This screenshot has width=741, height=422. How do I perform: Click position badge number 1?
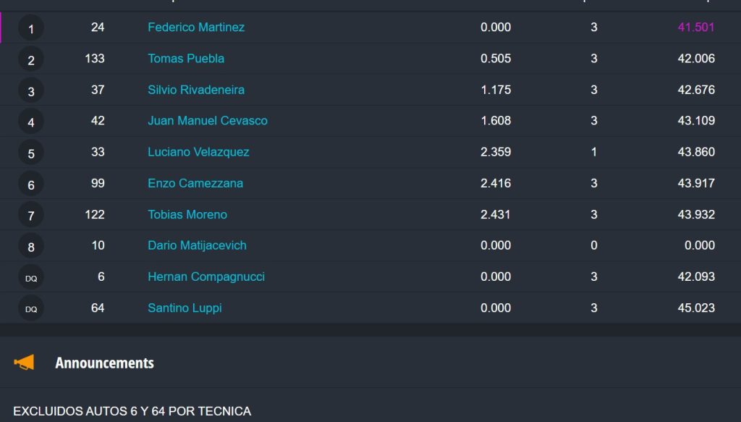coord(30,28)
